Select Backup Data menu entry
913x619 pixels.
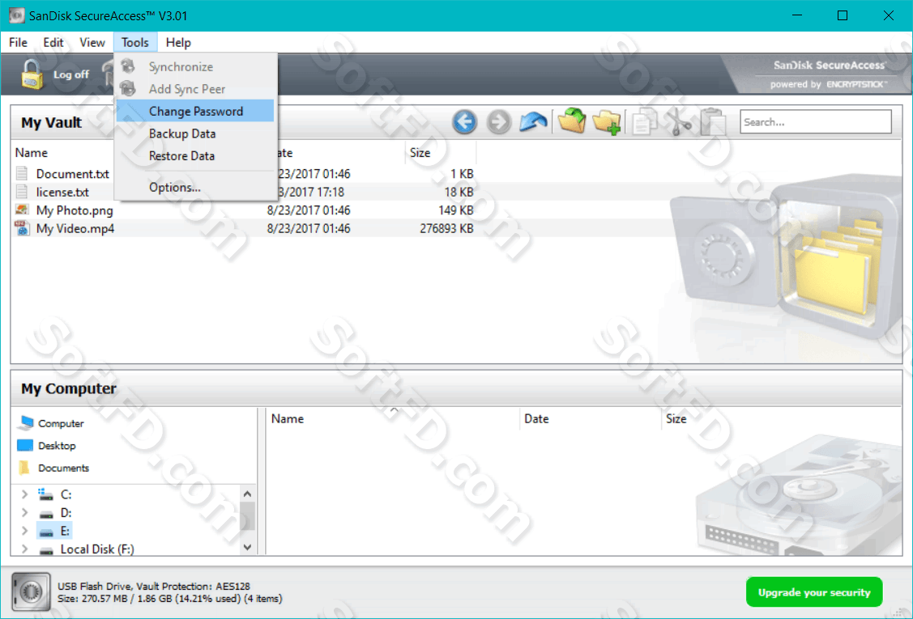[194, 134]
